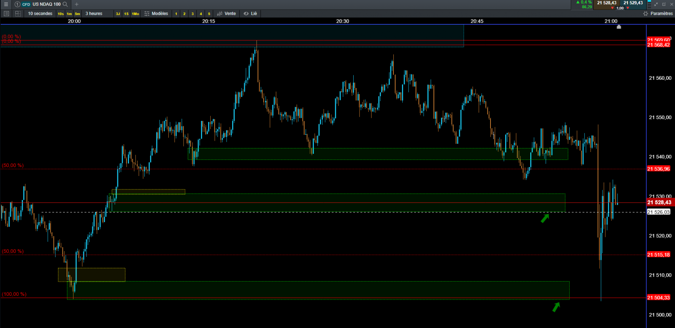This screenshot has height=328, width=675.
Task: Add a new chart tab with plus
Action: point(76,4)
